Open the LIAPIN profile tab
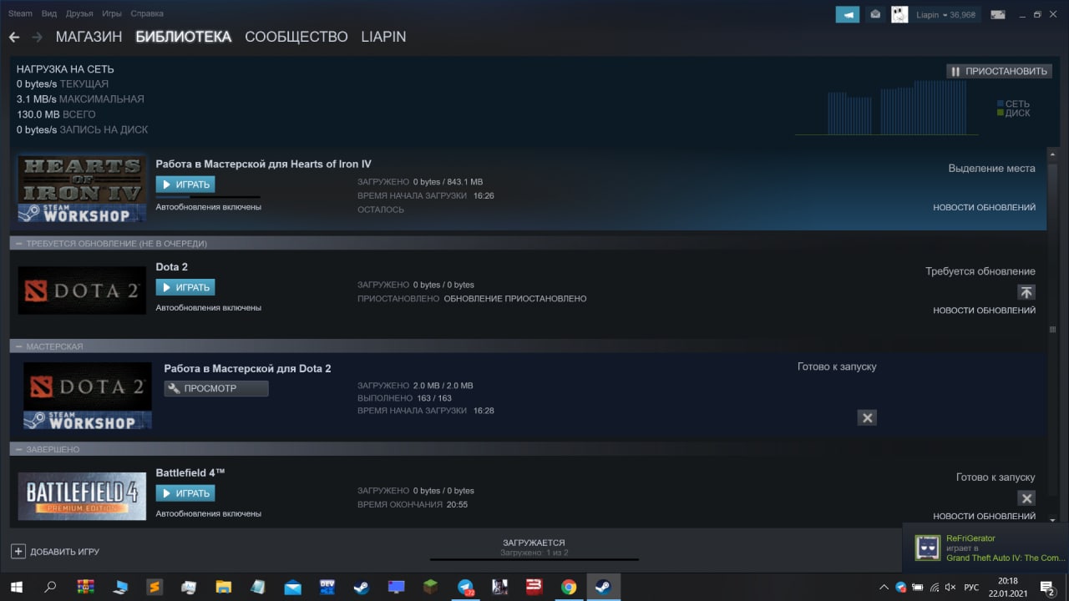This screenshot has height=601, width=1069. click(383, 38)
